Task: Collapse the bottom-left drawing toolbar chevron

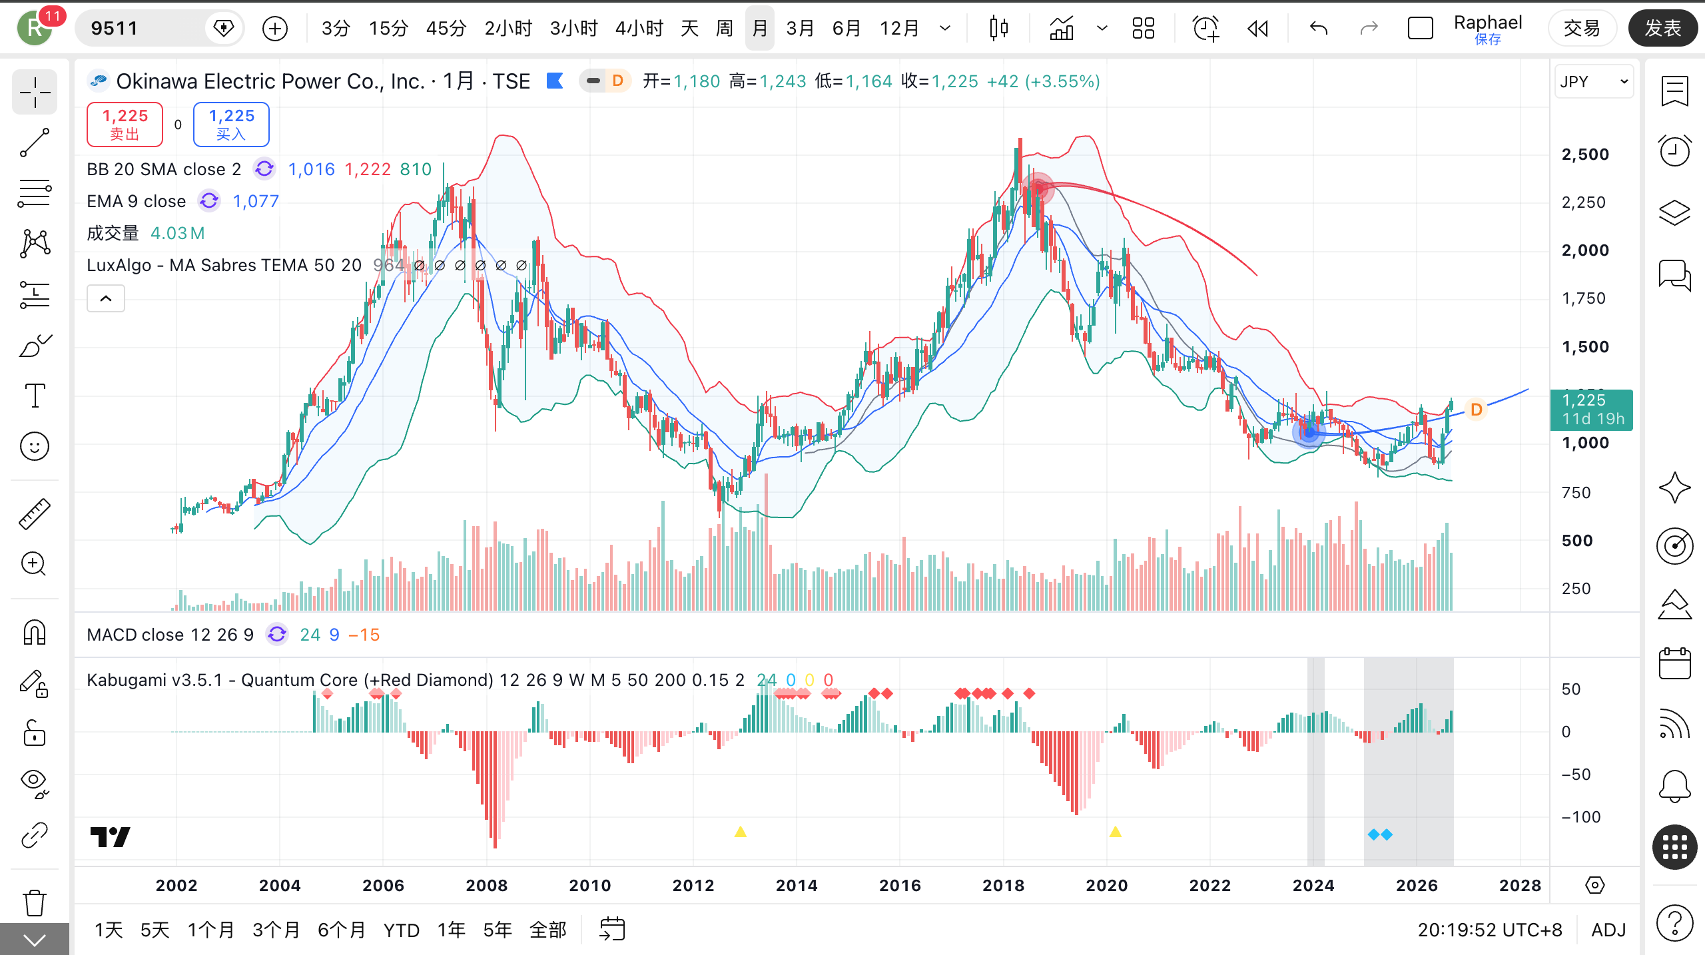Action: click(35, 940)
